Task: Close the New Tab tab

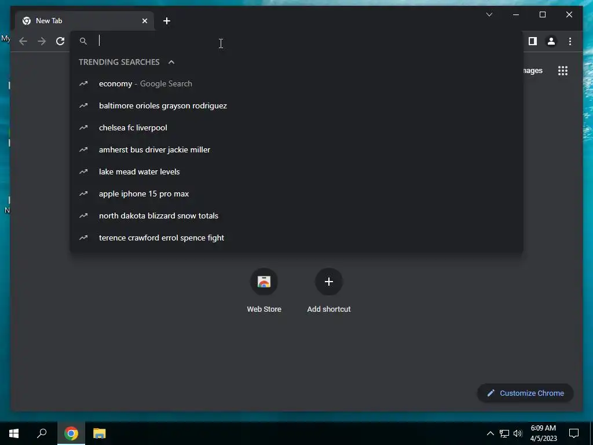Action: coord(144,21)
